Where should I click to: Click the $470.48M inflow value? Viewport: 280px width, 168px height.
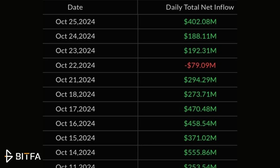(x=200, y=109)
